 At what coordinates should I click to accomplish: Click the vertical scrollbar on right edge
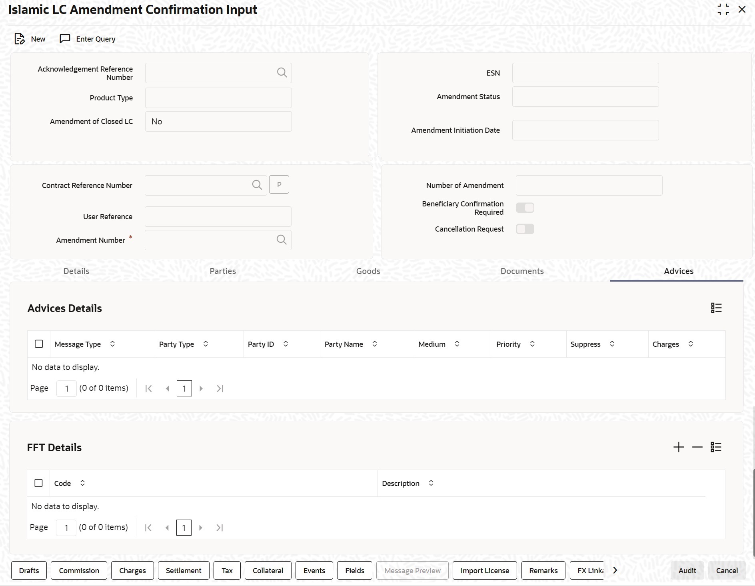(753, 480)
